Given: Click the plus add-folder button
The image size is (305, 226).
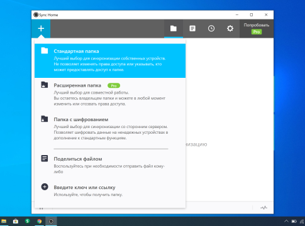Looking at the screenshot, I should (41, 28).
